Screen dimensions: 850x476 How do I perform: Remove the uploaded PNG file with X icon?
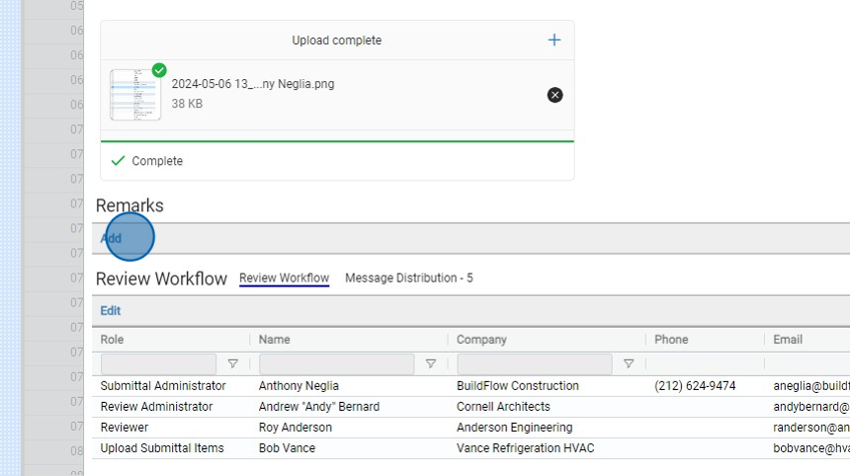click(554, 95)
